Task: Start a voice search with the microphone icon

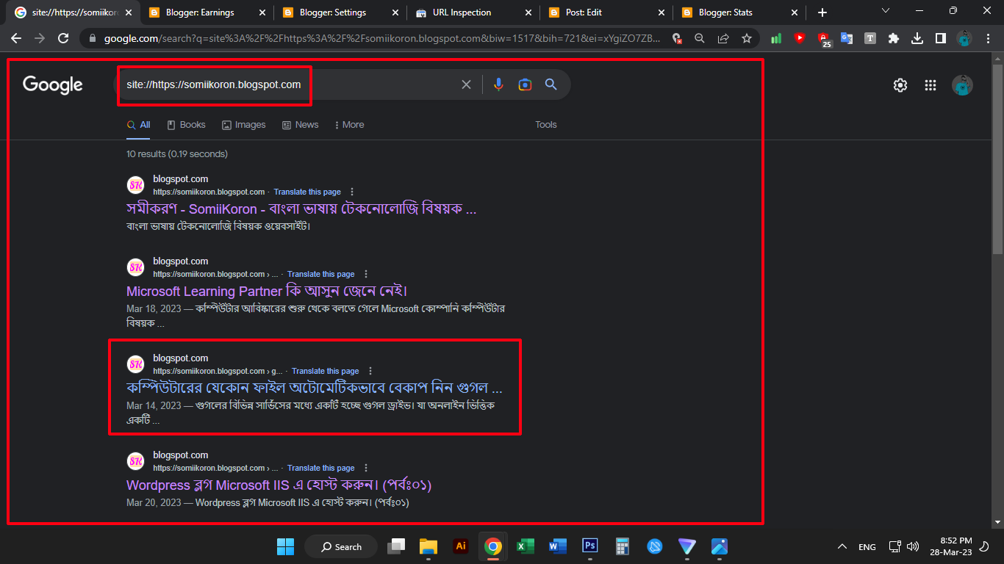Action: (x=498, y=84)
